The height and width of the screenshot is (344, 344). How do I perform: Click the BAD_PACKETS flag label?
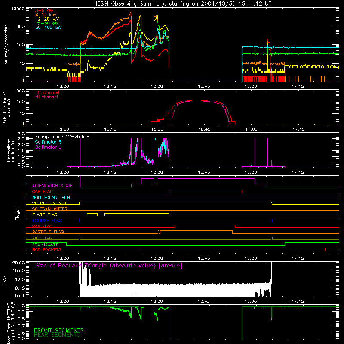[x=47, y=250]
